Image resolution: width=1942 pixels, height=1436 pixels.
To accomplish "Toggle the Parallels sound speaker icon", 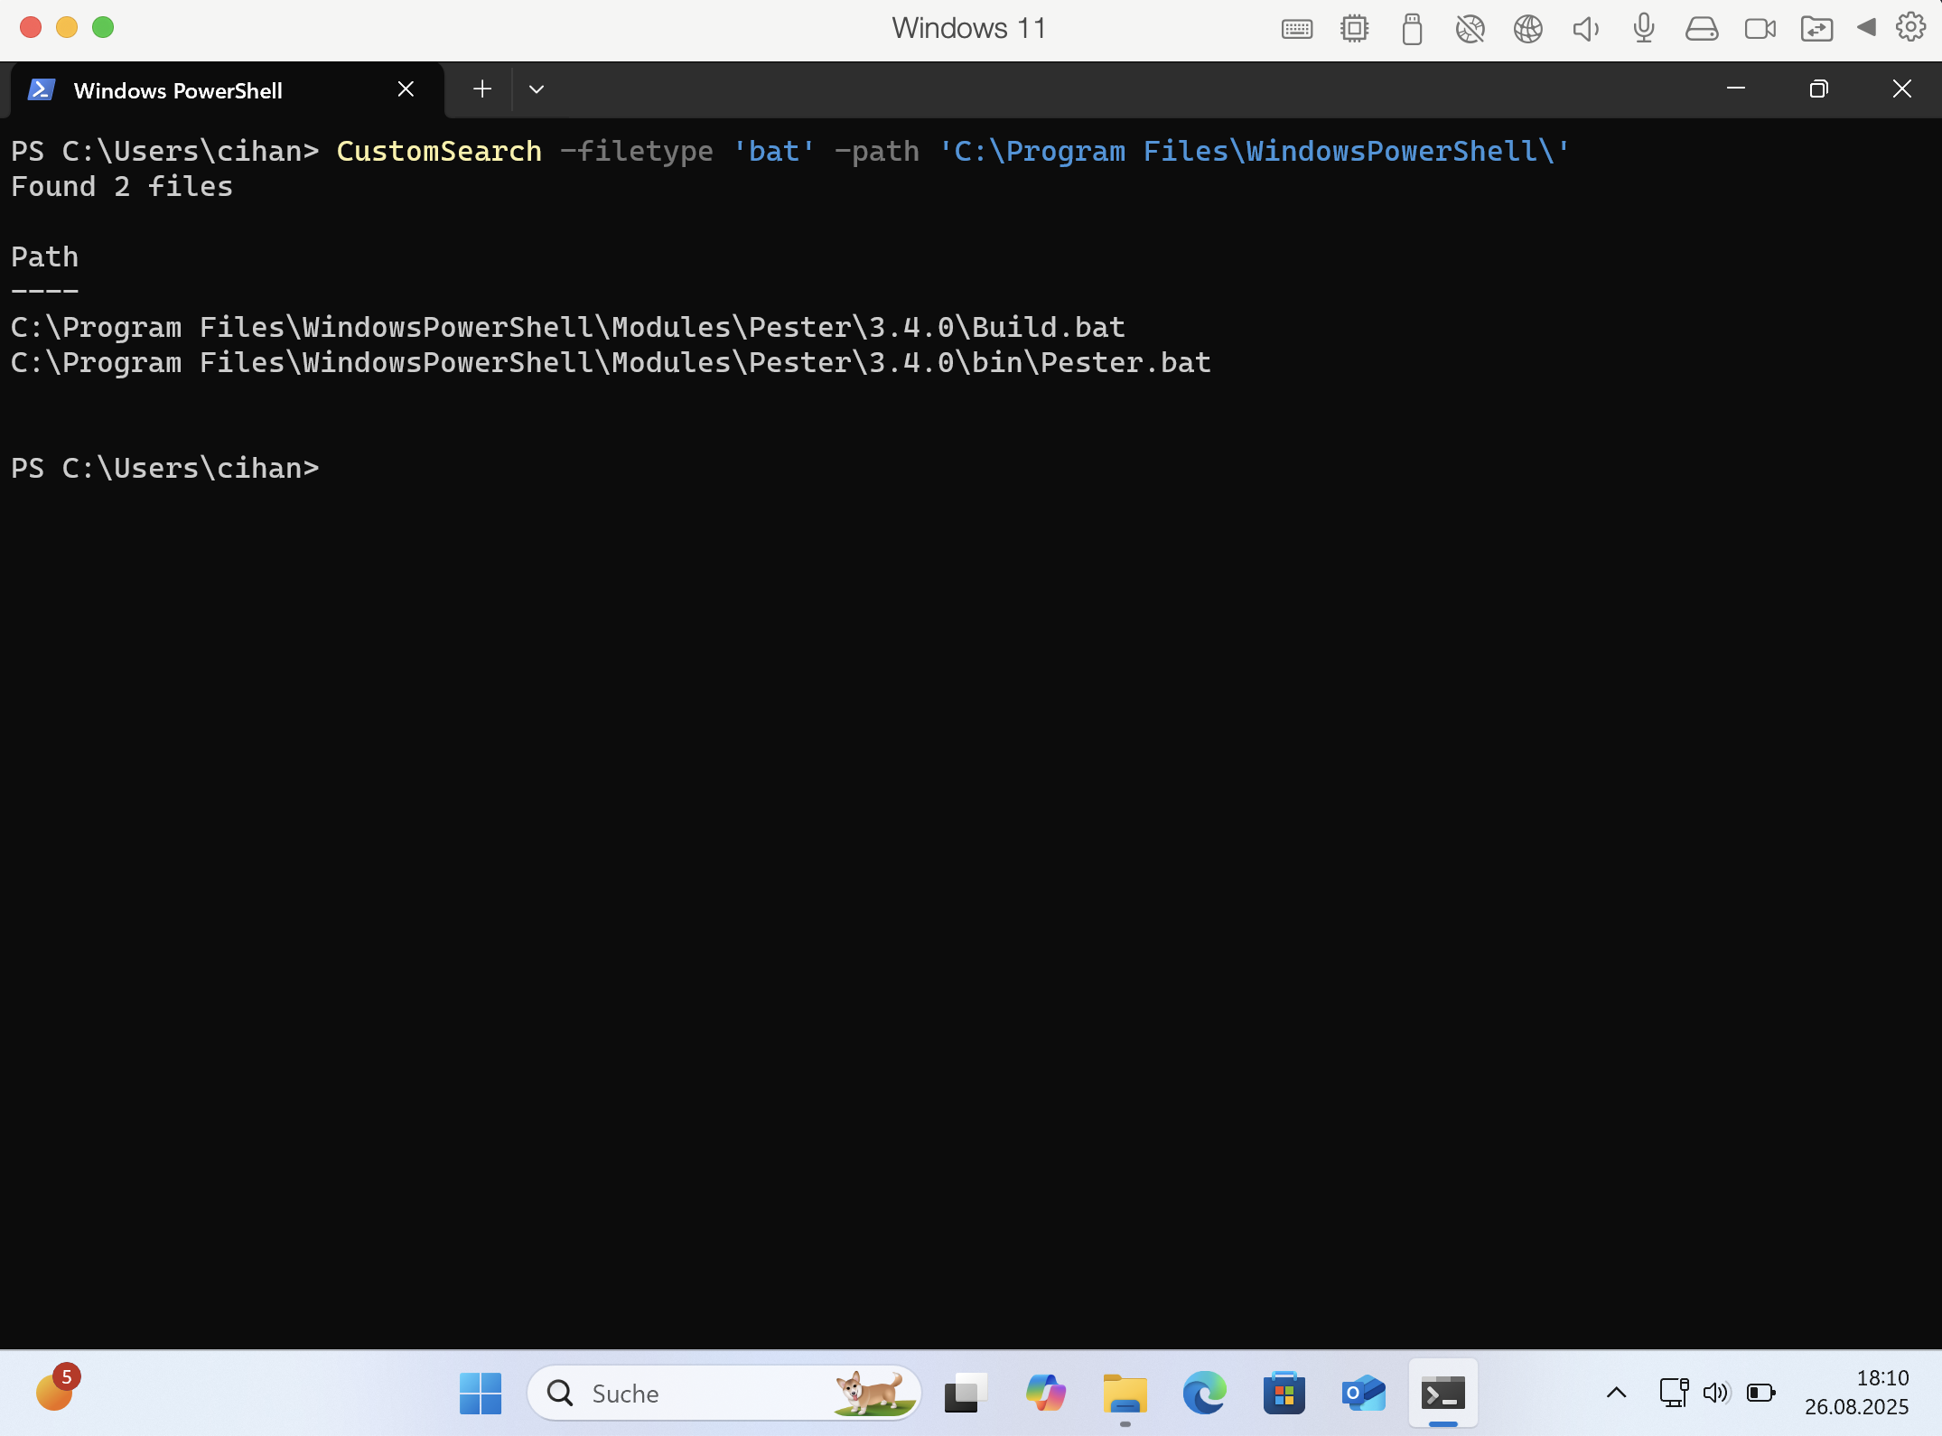I will [x=1585, y=29].
